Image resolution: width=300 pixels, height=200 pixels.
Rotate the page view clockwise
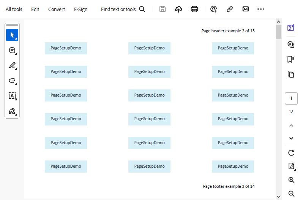click(291, 153)
